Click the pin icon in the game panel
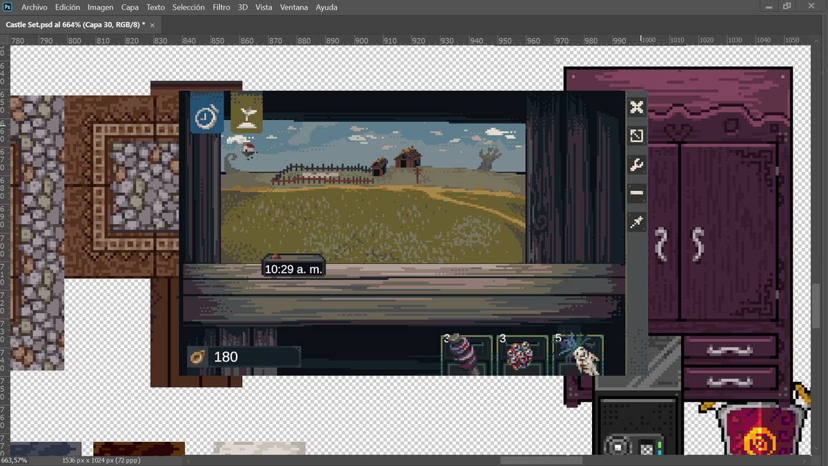This screenshot has width=828, height=466. (x=636, y=222)
